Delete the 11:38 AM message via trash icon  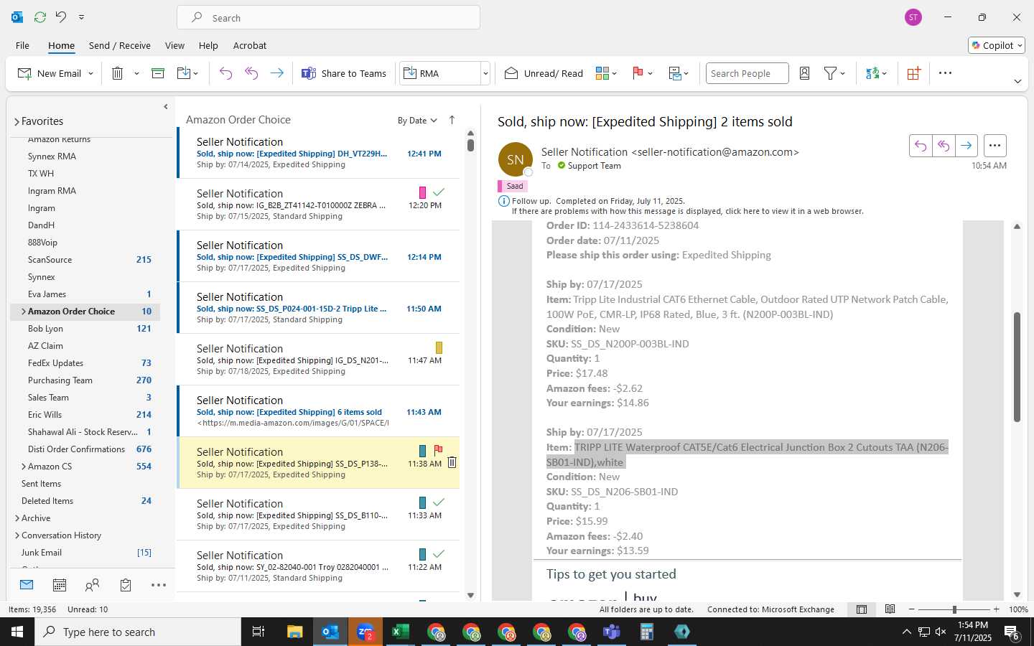(x=452, y=463)
